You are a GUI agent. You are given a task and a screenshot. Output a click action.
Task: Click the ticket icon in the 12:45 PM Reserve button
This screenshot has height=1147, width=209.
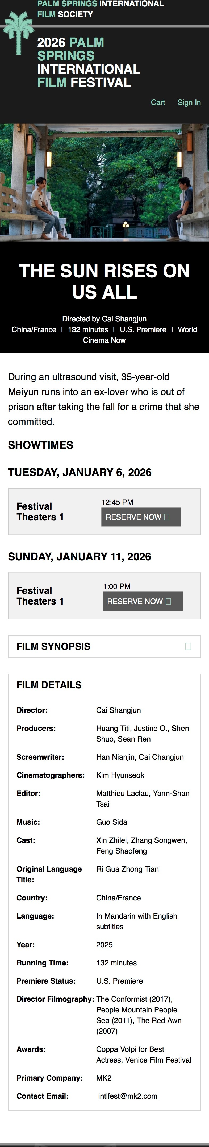pyautogui.click(x=167, y=517)
